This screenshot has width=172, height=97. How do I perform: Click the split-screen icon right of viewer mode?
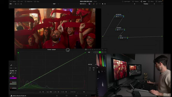point(94,4)
